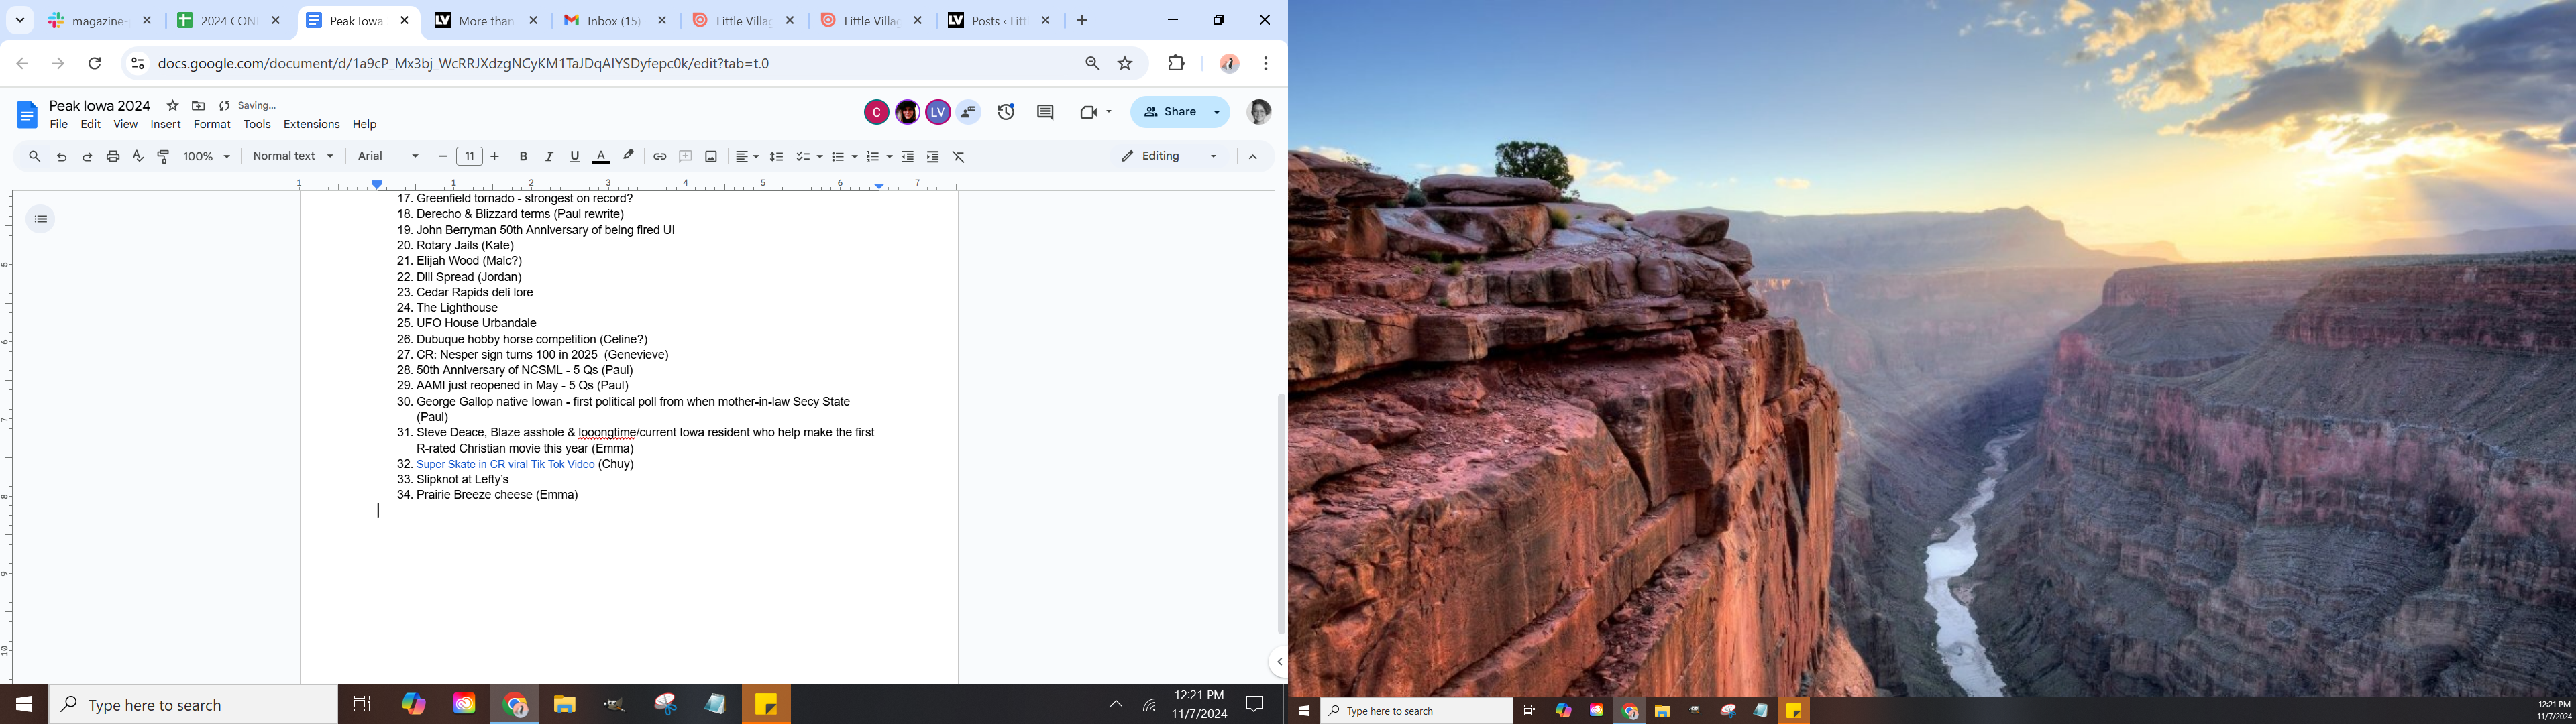Viewport: 2576px width, 724px height.
Task: Click the insert link icon
Action: (659, 156)
